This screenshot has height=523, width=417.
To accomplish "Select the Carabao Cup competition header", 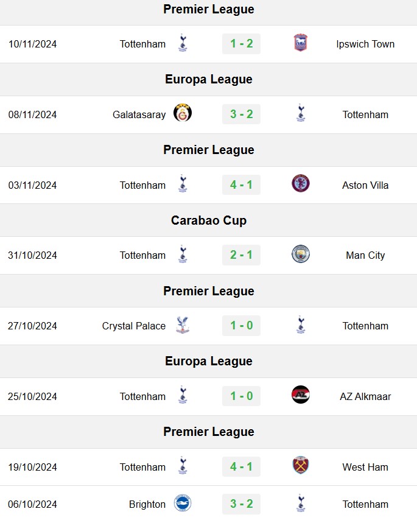I will (208, 220).
